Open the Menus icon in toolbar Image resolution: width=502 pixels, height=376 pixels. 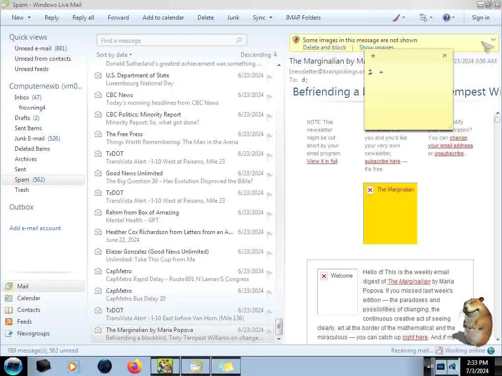(423, 18)
